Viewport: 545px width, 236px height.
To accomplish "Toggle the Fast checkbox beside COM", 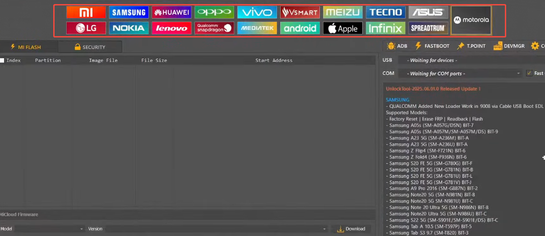I will point(529,73).
